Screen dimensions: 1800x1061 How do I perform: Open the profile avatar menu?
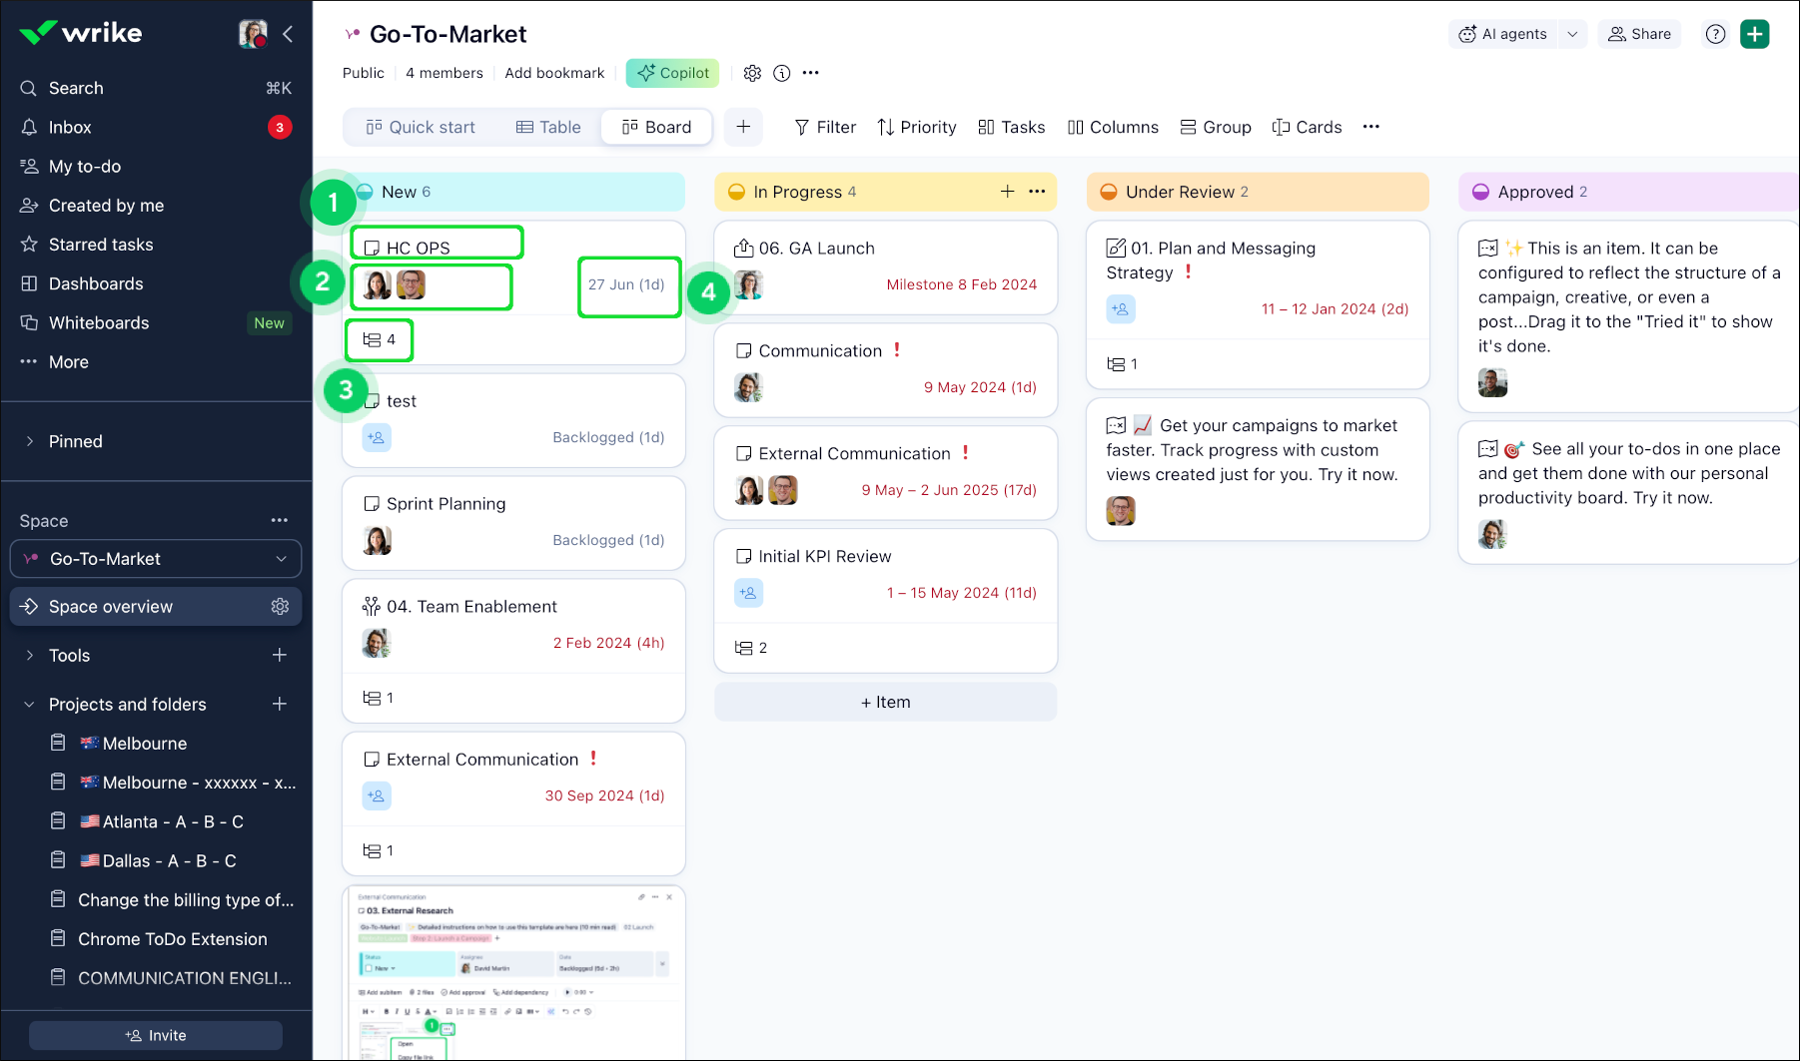[253, 34]
